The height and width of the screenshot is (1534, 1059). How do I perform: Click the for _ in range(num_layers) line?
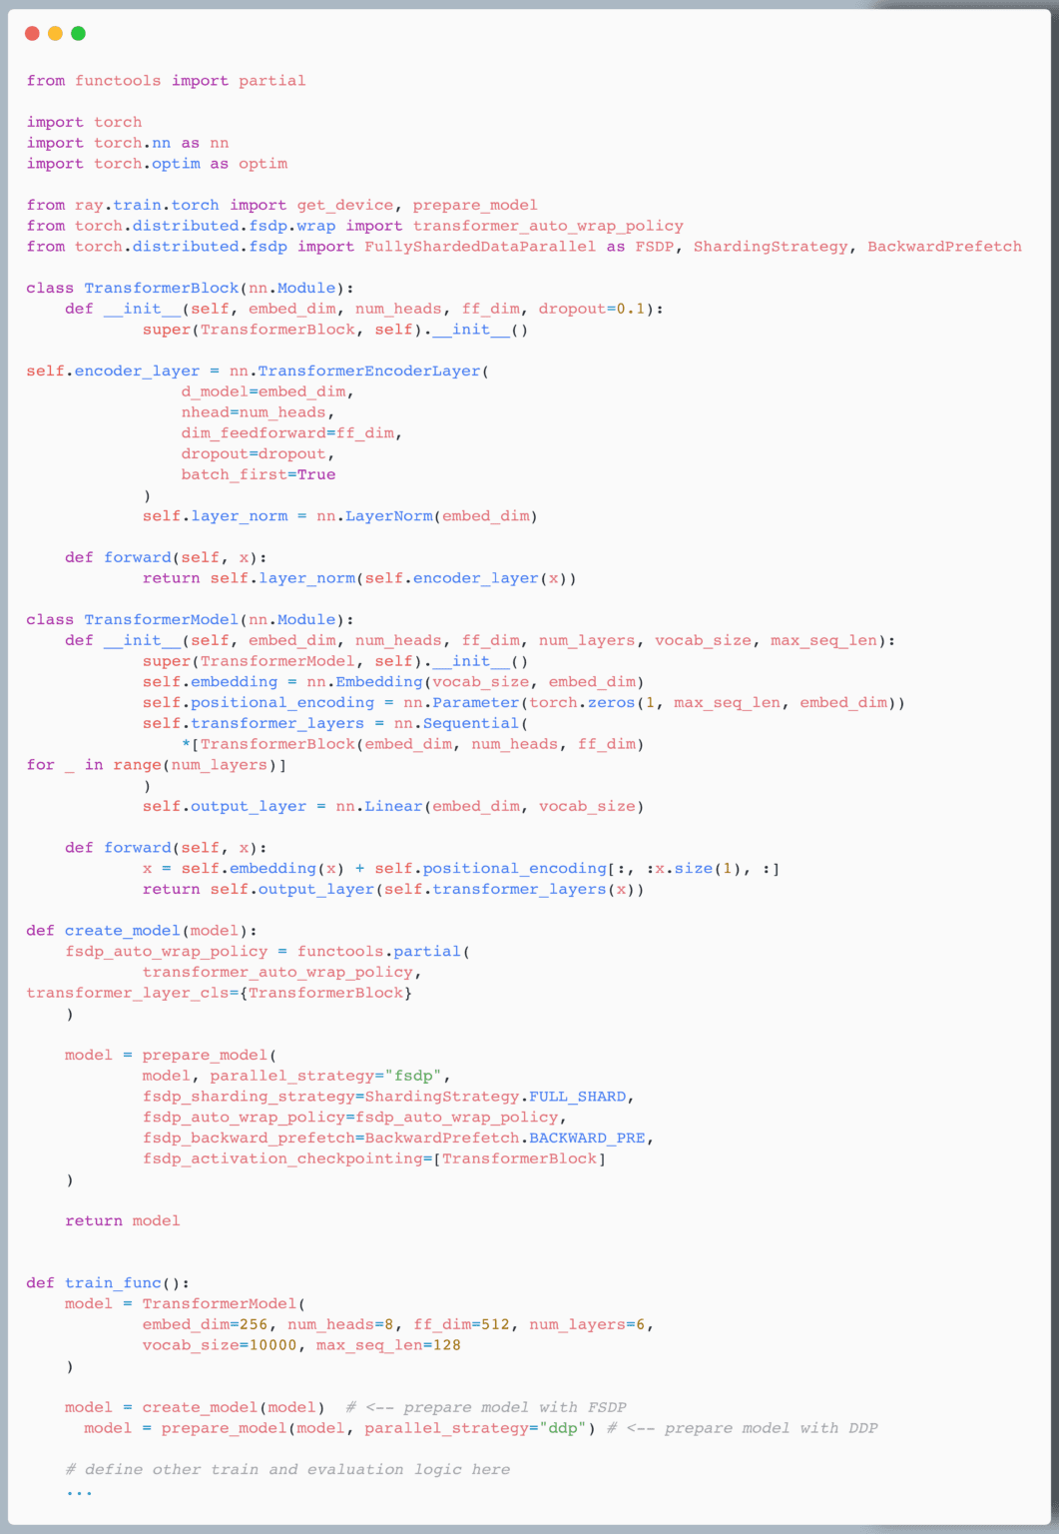(x=157, y=765)
